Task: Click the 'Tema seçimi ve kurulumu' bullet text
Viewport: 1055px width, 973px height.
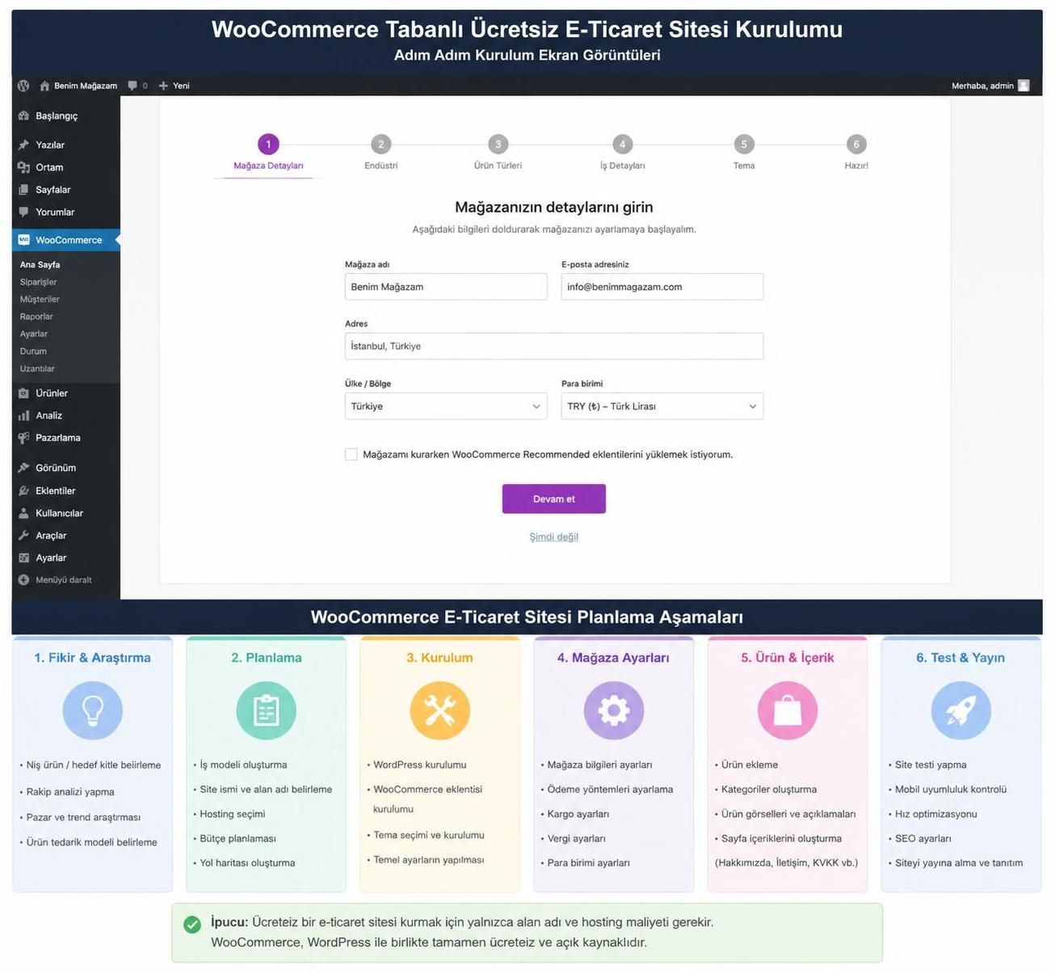Action: tap(429, 835)
